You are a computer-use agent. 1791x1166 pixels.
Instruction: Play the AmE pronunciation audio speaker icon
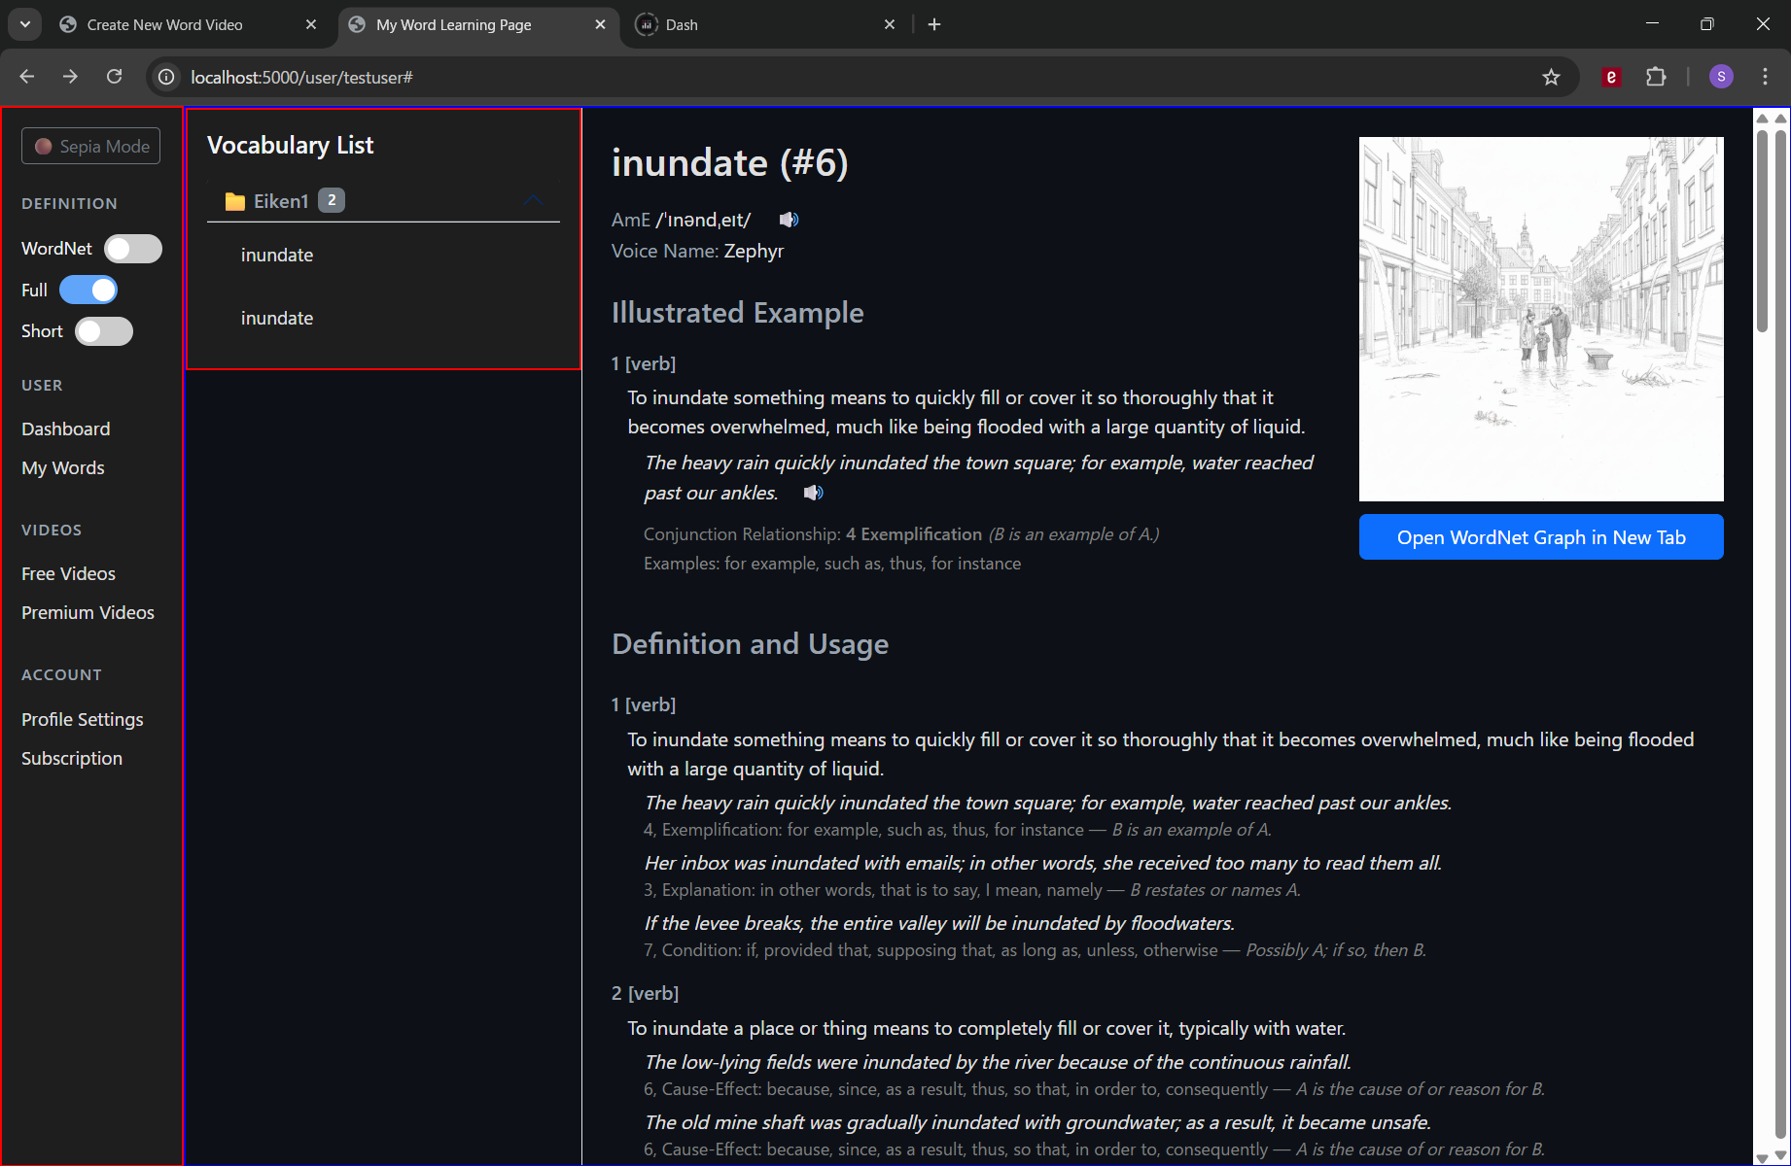[x=789, y=220]
